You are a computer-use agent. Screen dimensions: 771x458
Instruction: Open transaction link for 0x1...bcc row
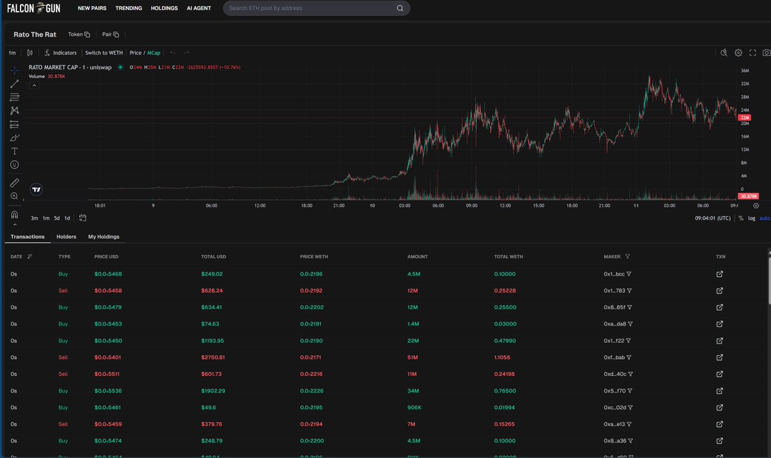coord(720,274)
